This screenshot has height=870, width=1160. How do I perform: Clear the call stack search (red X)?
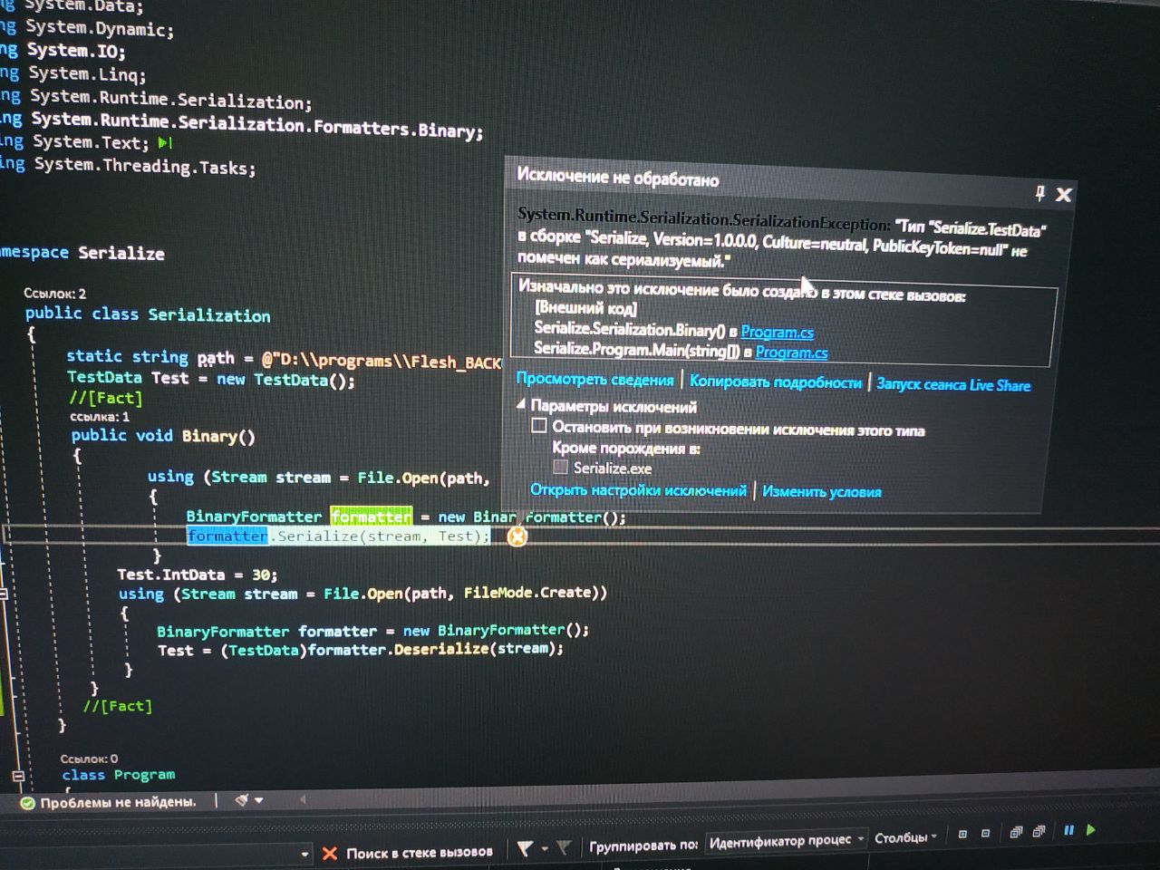click(x=330, y=853)
